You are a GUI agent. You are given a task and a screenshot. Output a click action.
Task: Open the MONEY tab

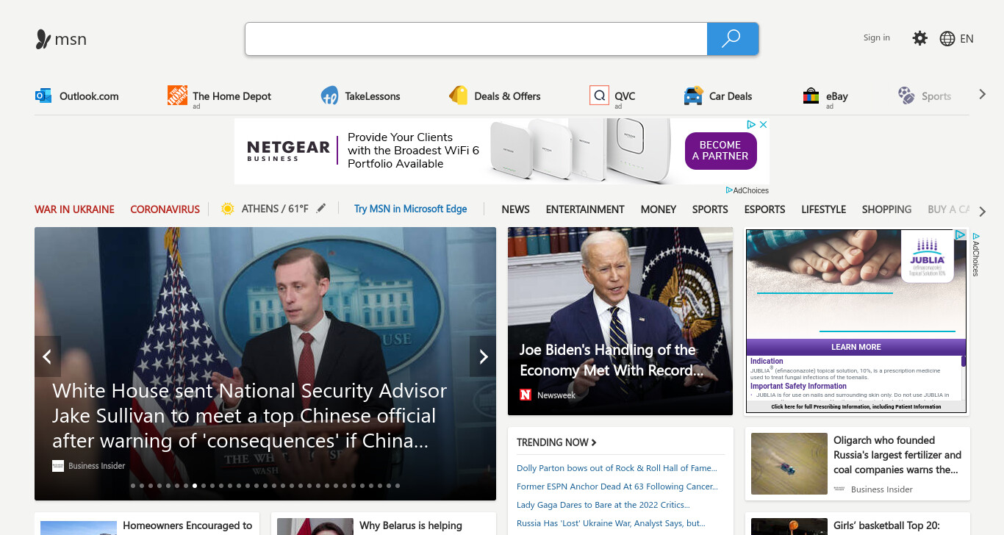(x=658, y=209)
